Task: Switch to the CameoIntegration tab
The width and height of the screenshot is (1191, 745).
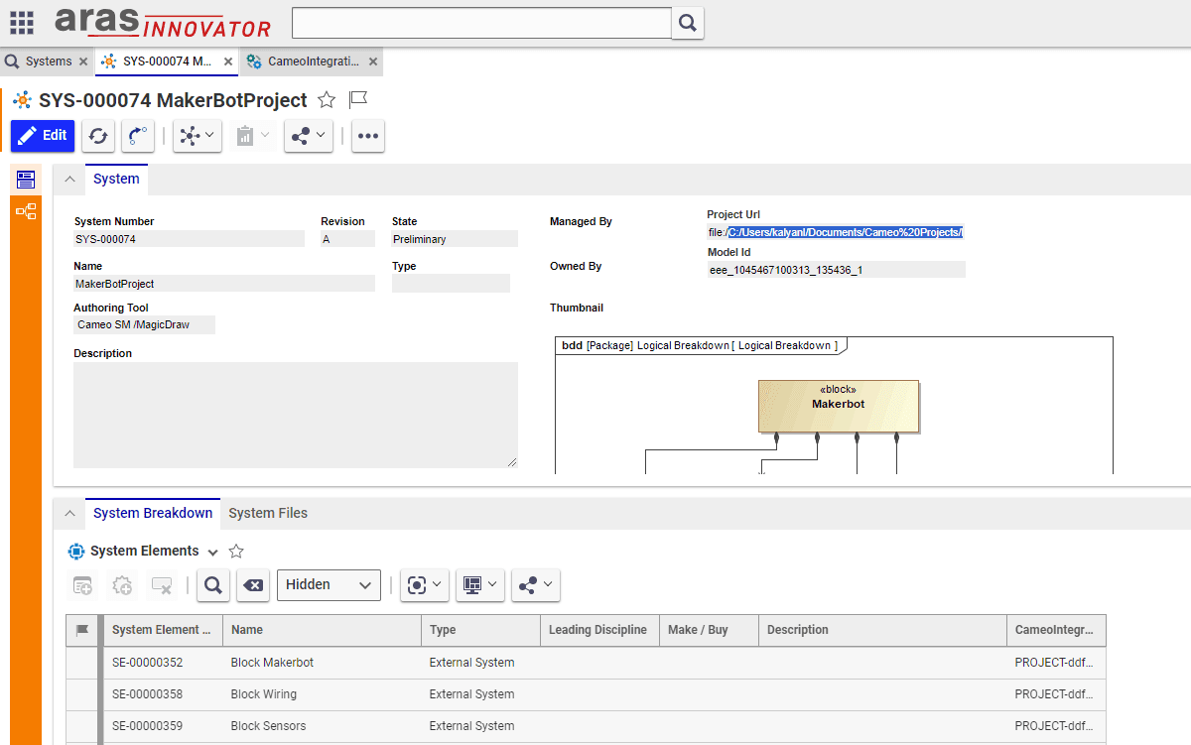Action: (313, 62)
